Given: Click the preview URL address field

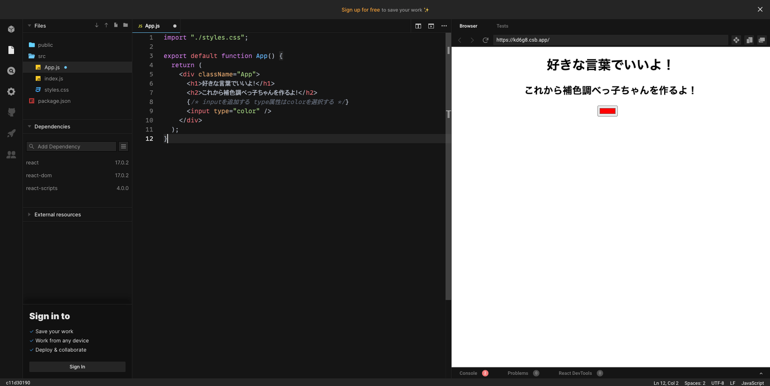Looking at the screenshot, I should [x=610, y=40].
